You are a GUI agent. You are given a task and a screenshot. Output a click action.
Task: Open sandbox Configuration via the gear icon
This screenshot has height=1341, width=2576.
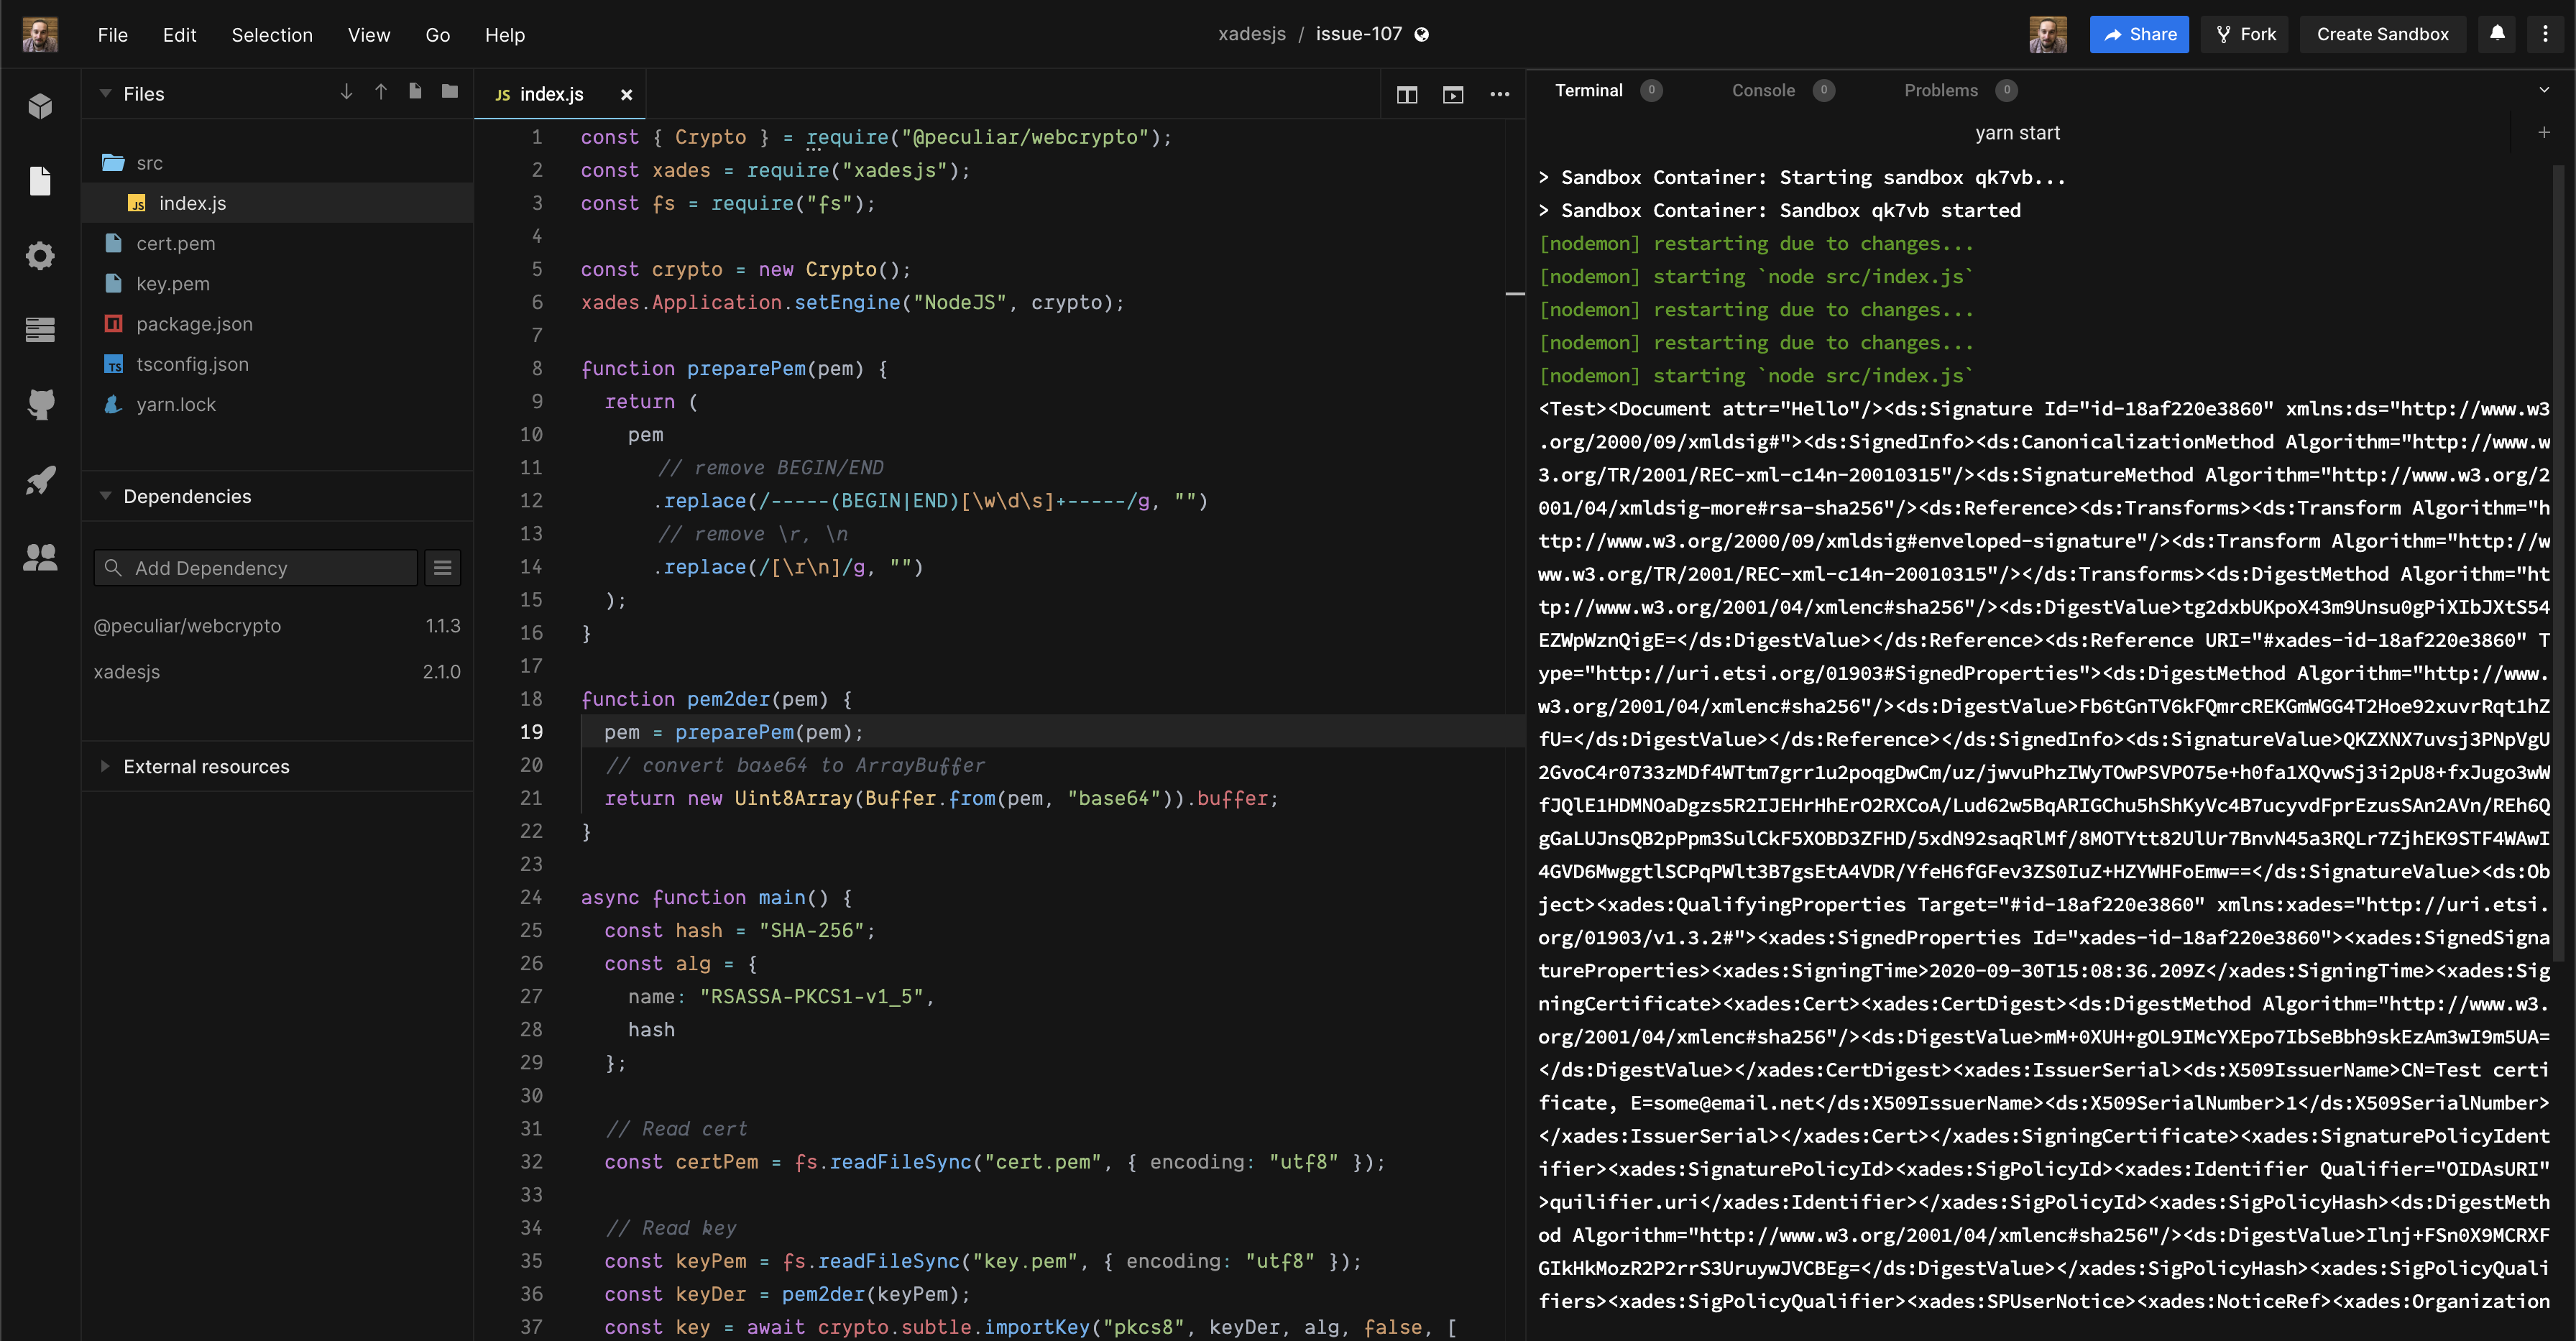(x=40, y=255)
